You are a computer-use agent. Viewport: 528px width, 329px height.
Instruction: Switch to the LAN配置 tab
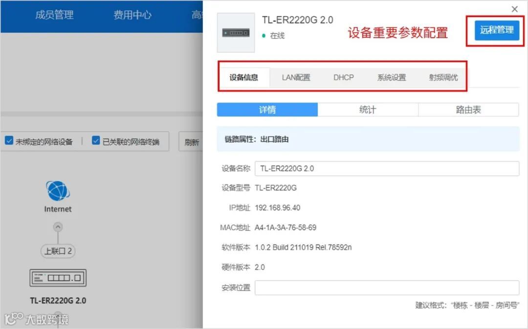click(x=296, y=77)
